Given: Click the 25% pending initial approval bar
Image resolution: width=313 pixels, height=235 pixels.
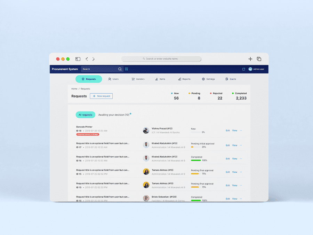Looking at the screenshot, I should point(196,147).
